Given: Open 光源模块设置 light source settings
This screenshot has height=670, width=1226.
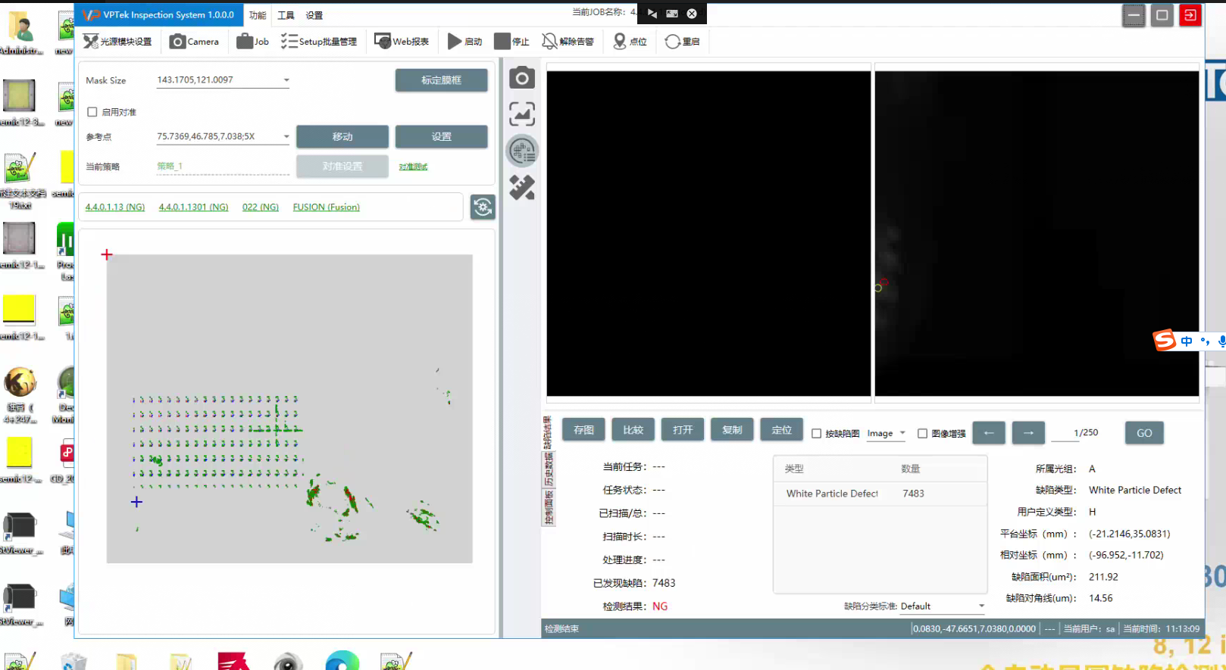Looking at the screenshot, I should tap(117, 42).
